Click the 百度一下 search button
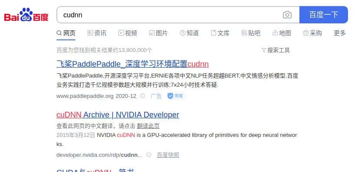 pos(324,15)
